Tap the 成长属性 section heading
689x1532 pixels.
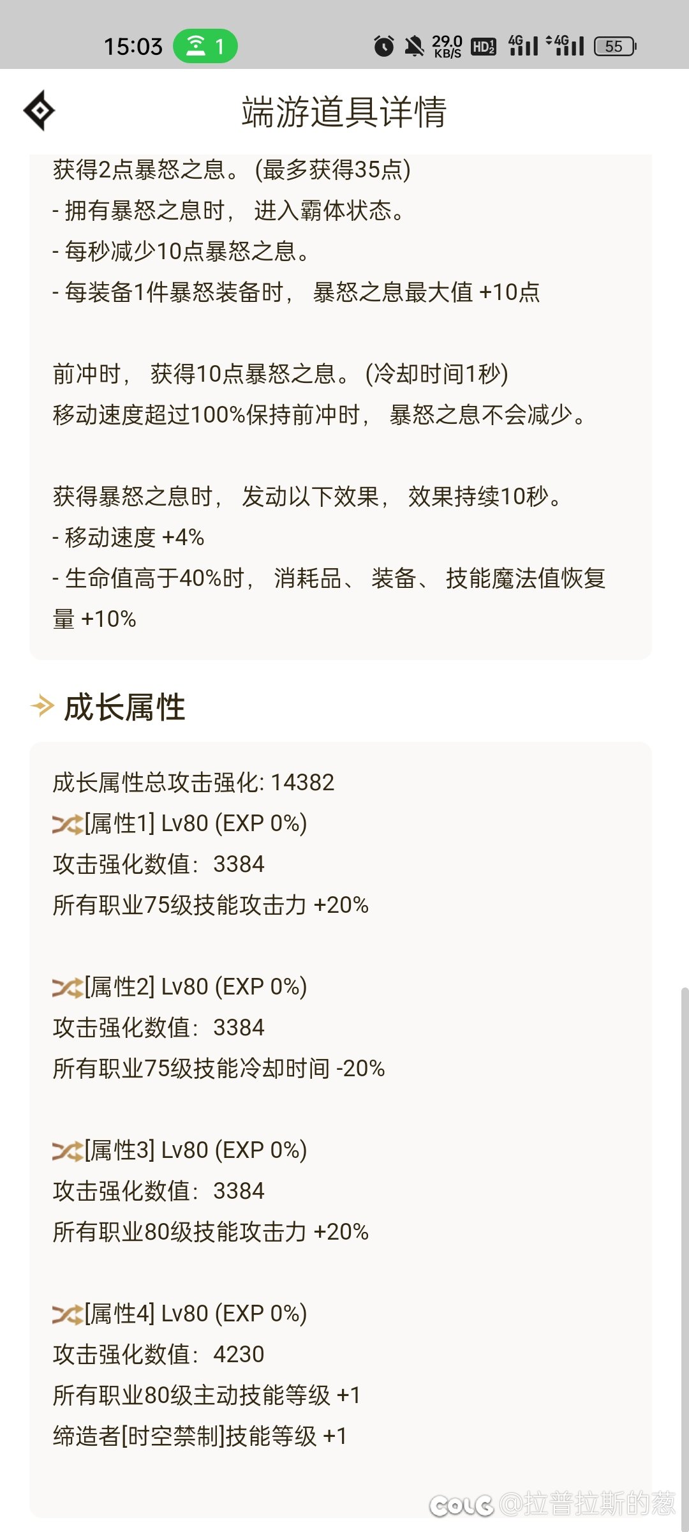pos(125,707)
